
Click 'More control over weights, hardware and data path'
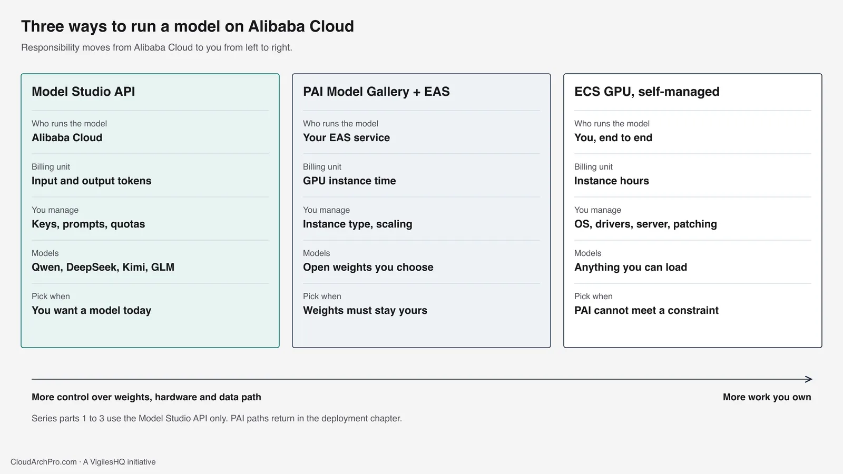coord(146,397)
